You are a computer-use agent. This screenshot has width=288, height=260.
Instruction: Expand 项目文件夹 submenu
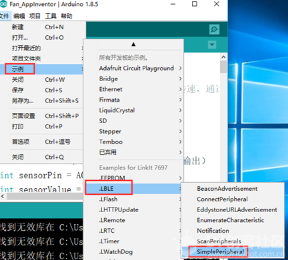(x=42, y=59)
